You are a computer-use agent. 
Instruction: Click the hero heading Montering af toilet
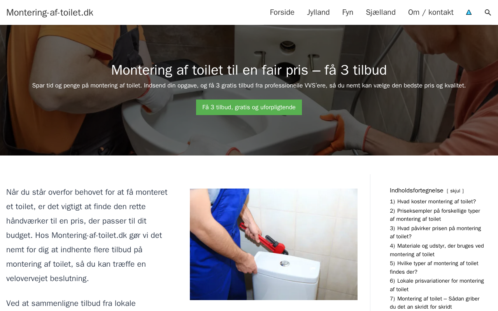click(249, 70)
